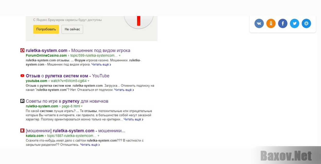This screenshot has width=321, height=164.
Task: Expand dropdown arrow next to katala topic URL
Action: 98,136
